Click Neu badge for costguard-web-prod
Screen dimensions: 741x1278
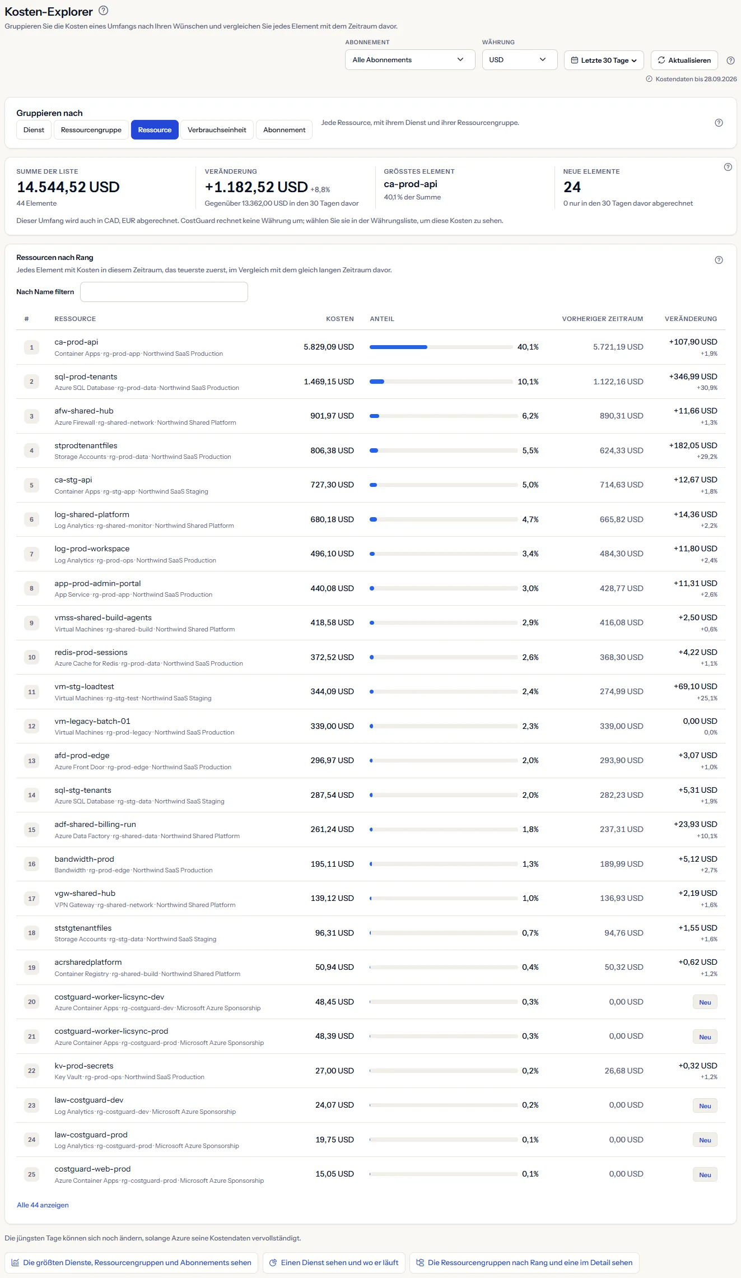705,1175
